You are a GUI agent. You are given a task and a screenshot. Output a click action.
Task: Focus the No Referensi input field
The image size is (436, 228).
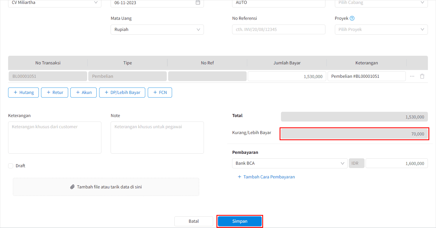point(279,30)
